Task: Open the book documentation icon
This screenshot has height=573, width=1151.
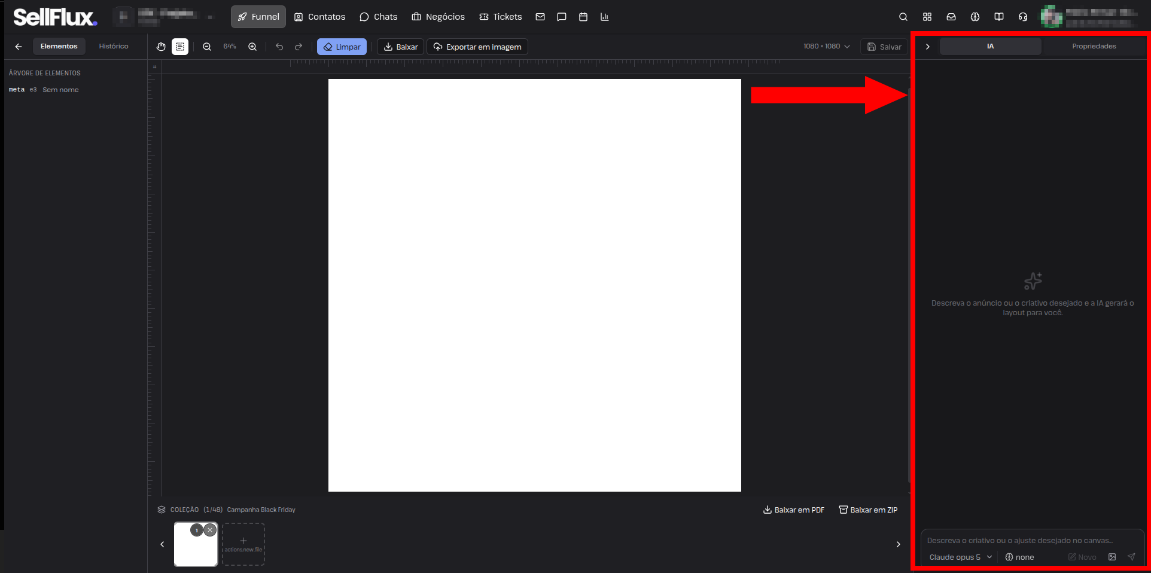Action: (x=999, y=17)
